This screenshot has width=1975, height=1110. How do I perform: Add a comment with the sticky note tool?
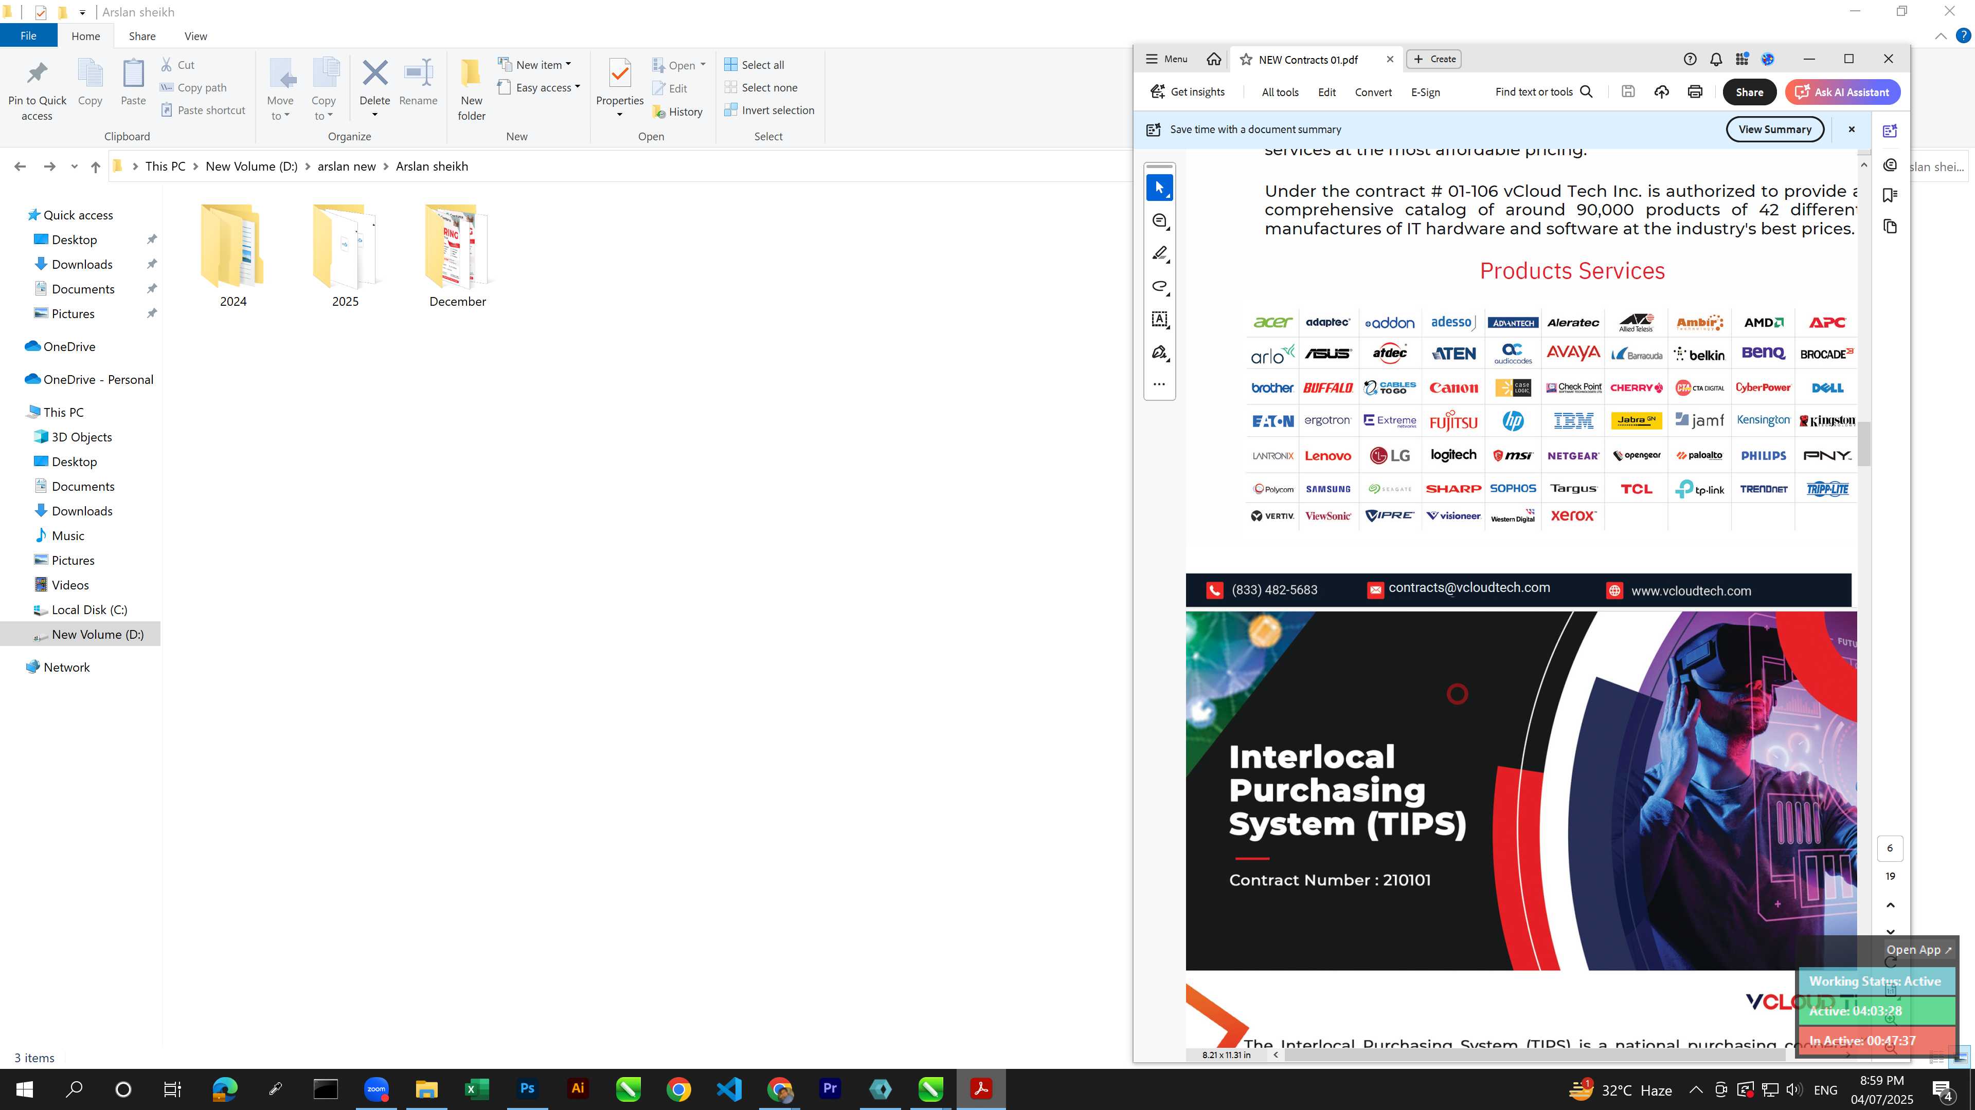(1159, 220)
